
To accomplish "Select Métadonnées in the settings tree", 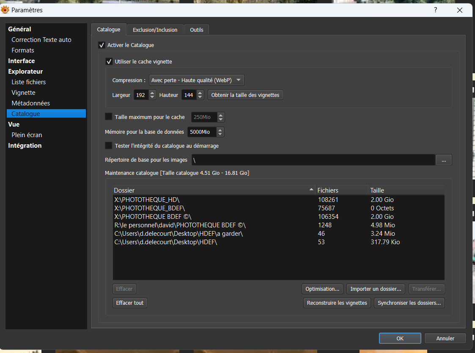I will (x=30, y=103).
